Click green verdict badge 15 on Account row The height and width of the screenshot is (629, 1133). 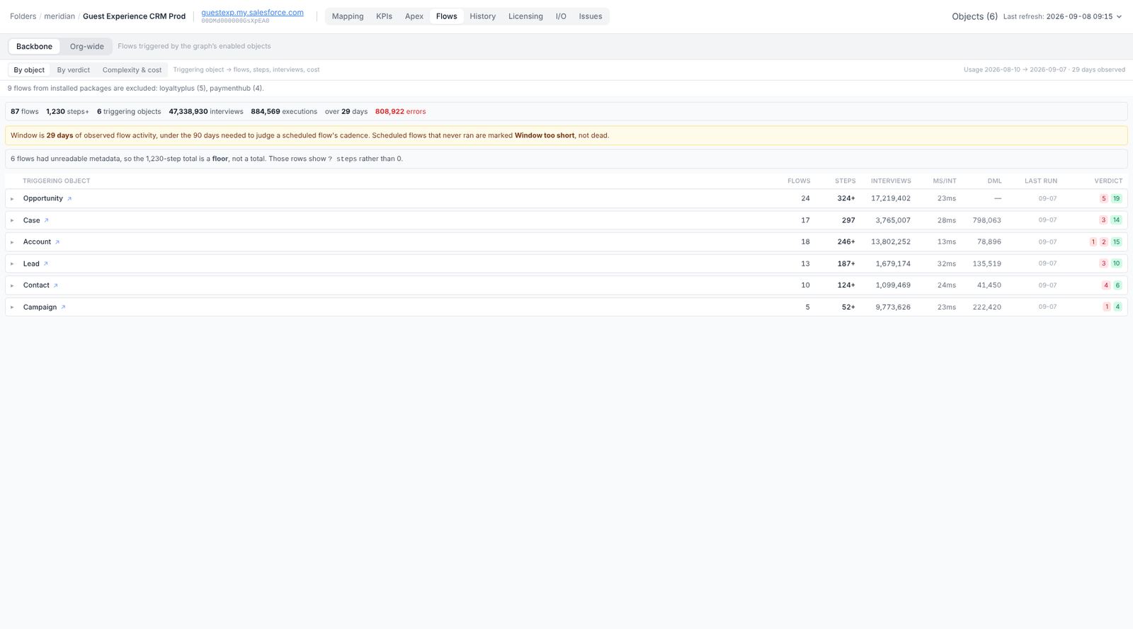pos(1116,242)
